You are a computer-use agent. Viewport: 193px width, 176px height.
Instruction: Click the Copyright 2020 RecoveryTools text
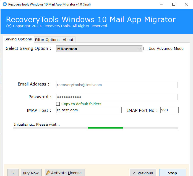pyautogui.click(x=57, y=26)
